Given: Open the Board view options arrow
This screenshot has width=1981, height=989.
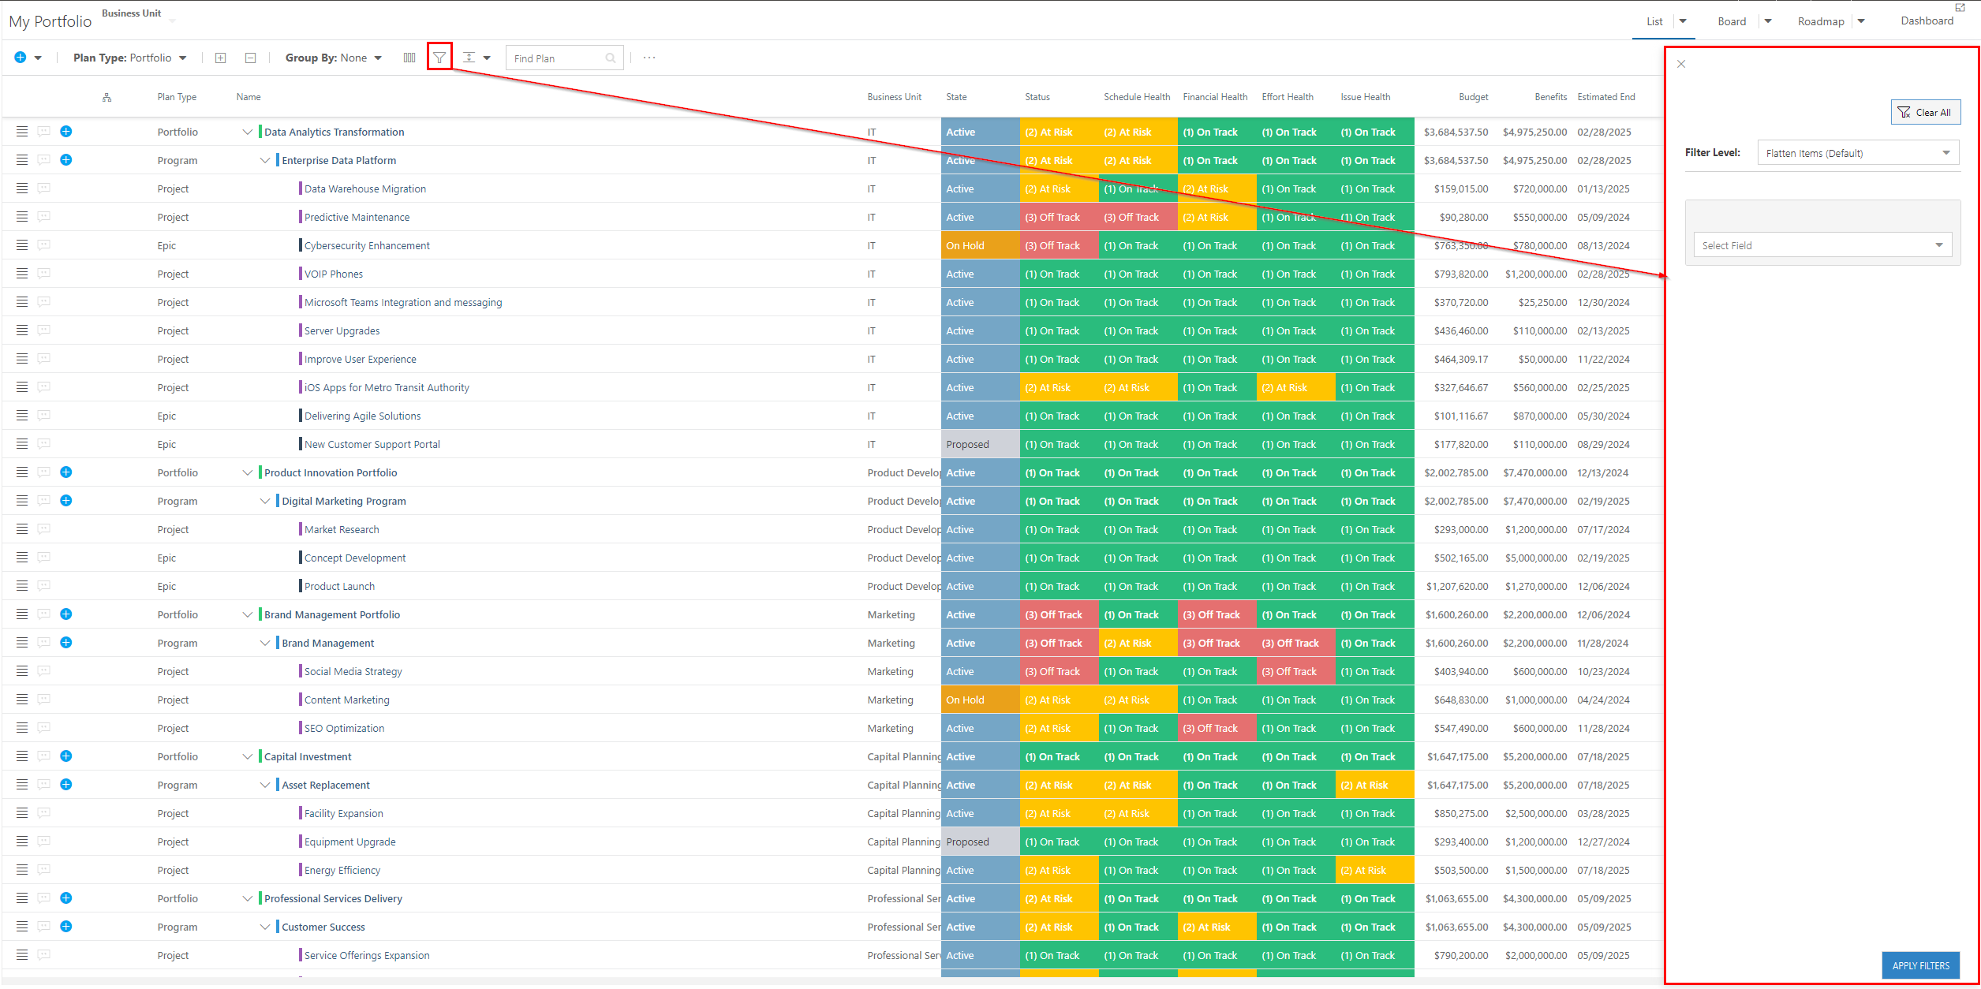Looking at the screenshot, I should [x=1768, y=21].
